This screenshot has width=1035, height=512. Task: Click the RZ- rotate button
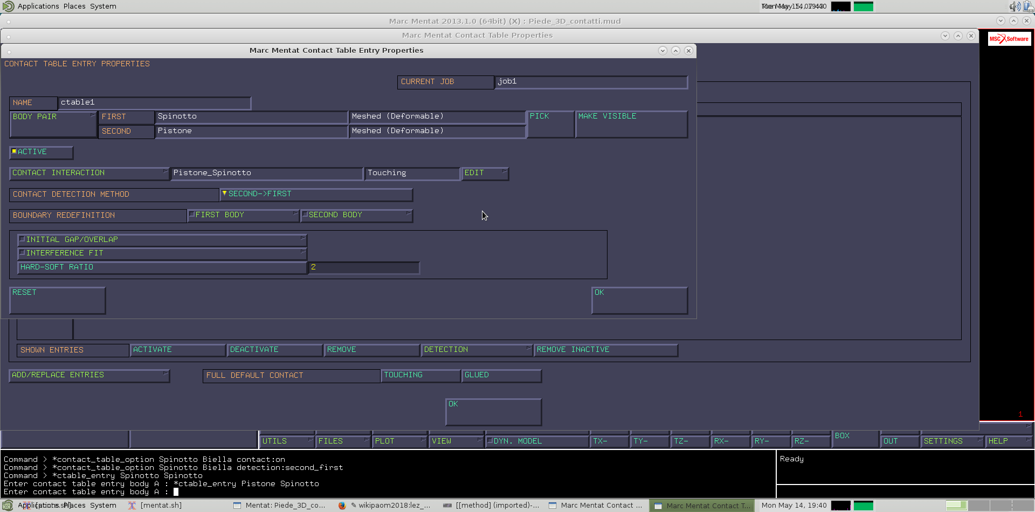(811, 441)
